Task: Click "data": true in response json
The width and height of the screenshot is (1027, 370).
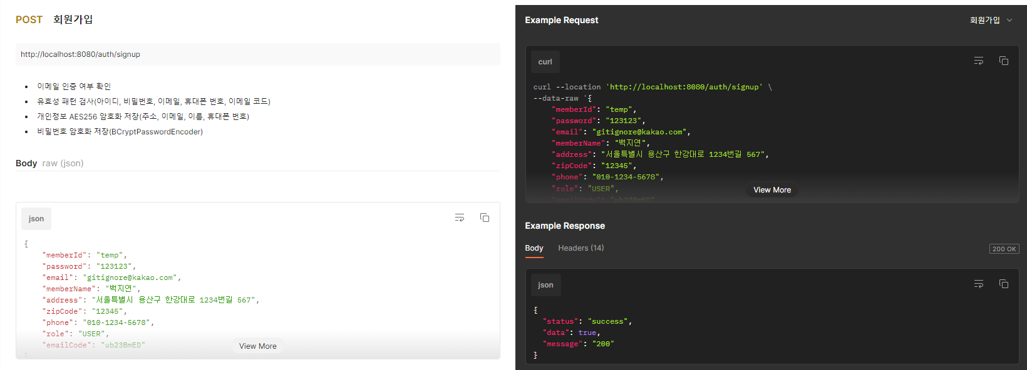Action: [x=571, y=332]
